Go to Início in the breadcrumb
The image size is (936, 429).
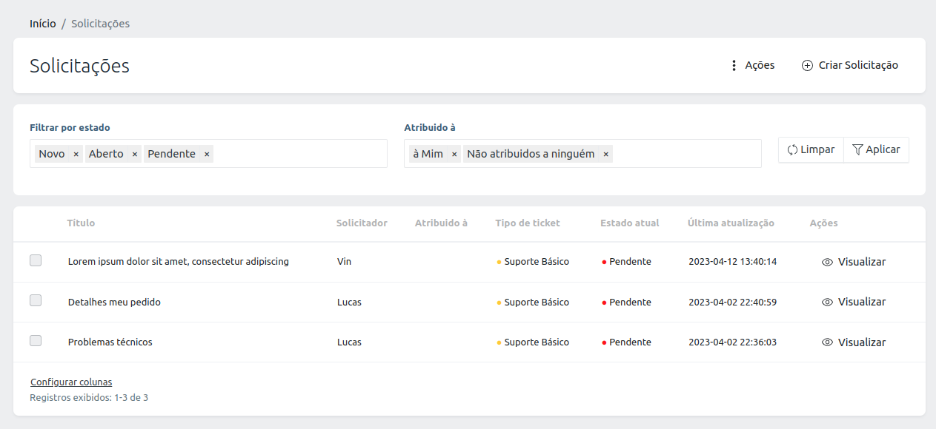[x=42, y=23]
